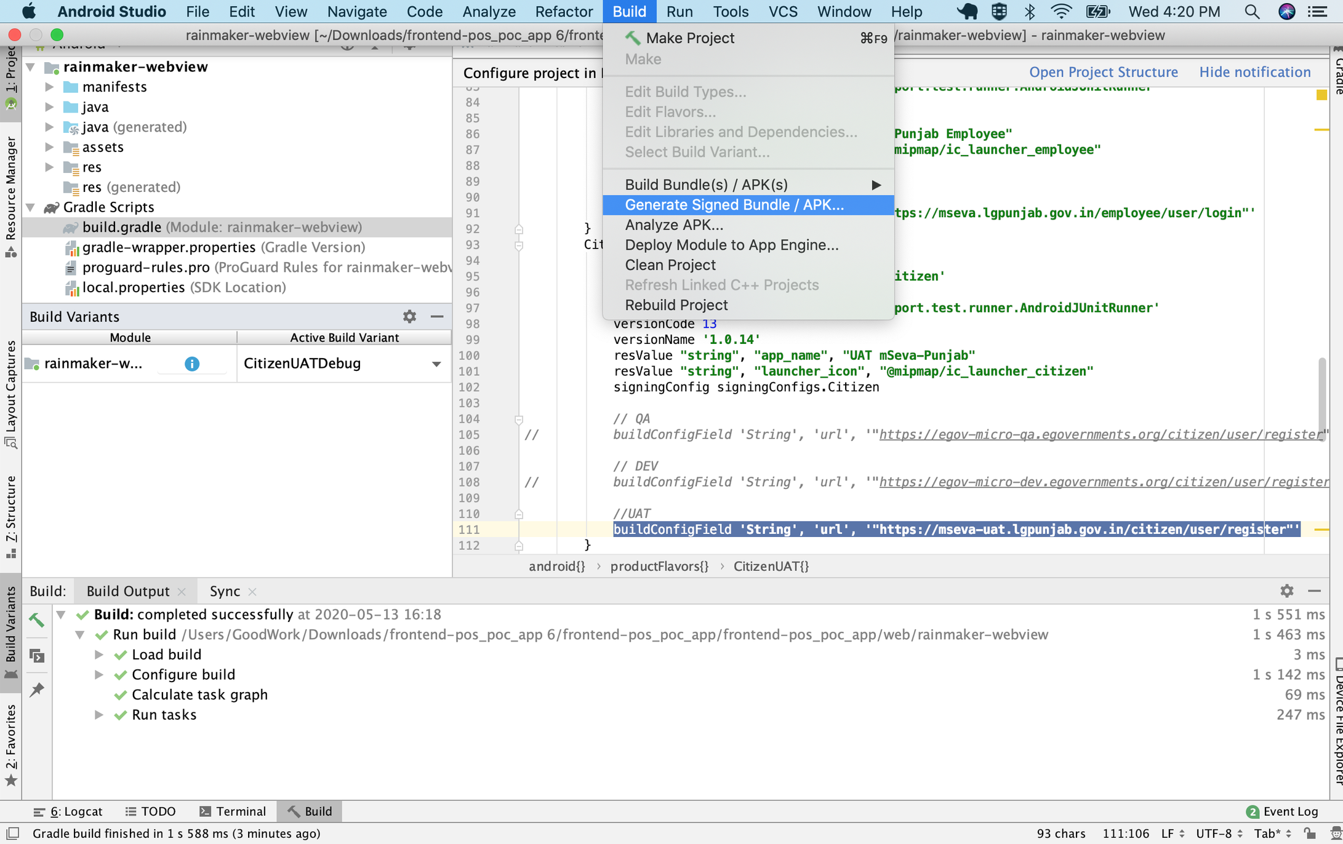Image resolution: width=1343 pixels, height=844 pixels.
Task: Open the Terminal tool window
Action: pos(233,811)
